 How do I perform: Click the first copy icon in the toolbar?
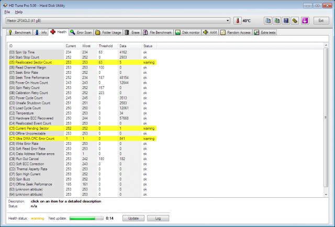tap(267, 20)
